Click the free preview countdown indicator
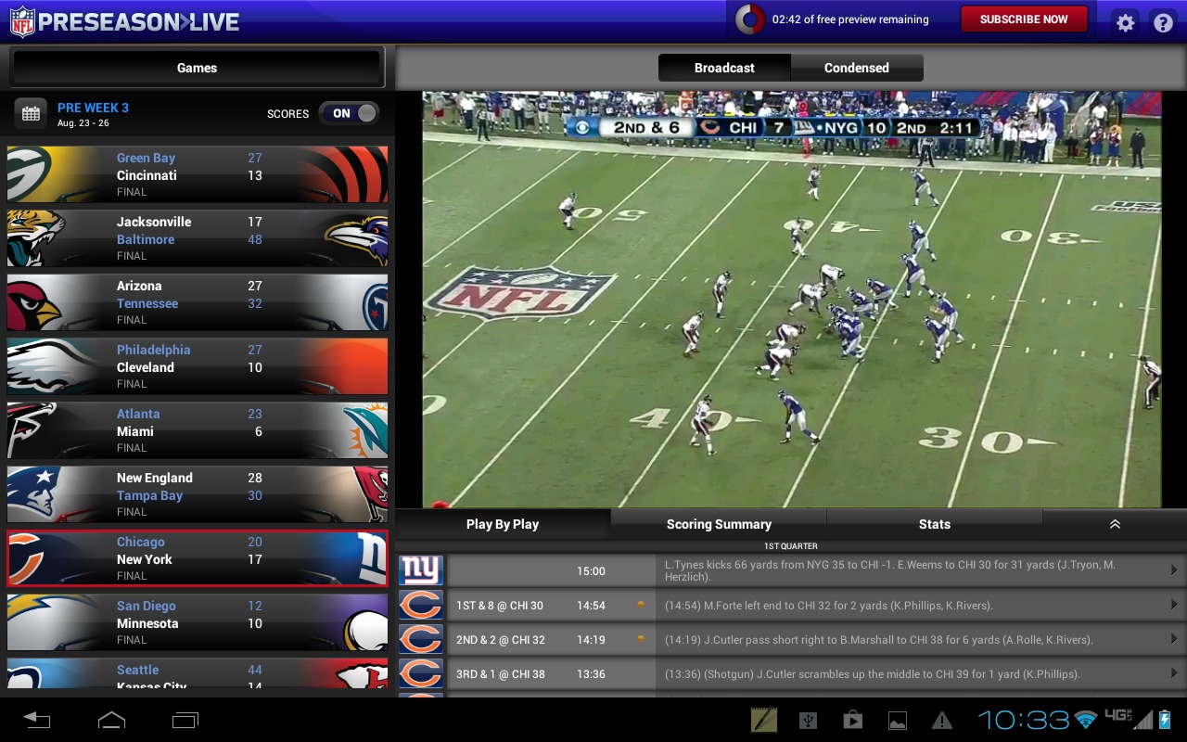This screenshot has width=1187, height=742. (747, 19)
